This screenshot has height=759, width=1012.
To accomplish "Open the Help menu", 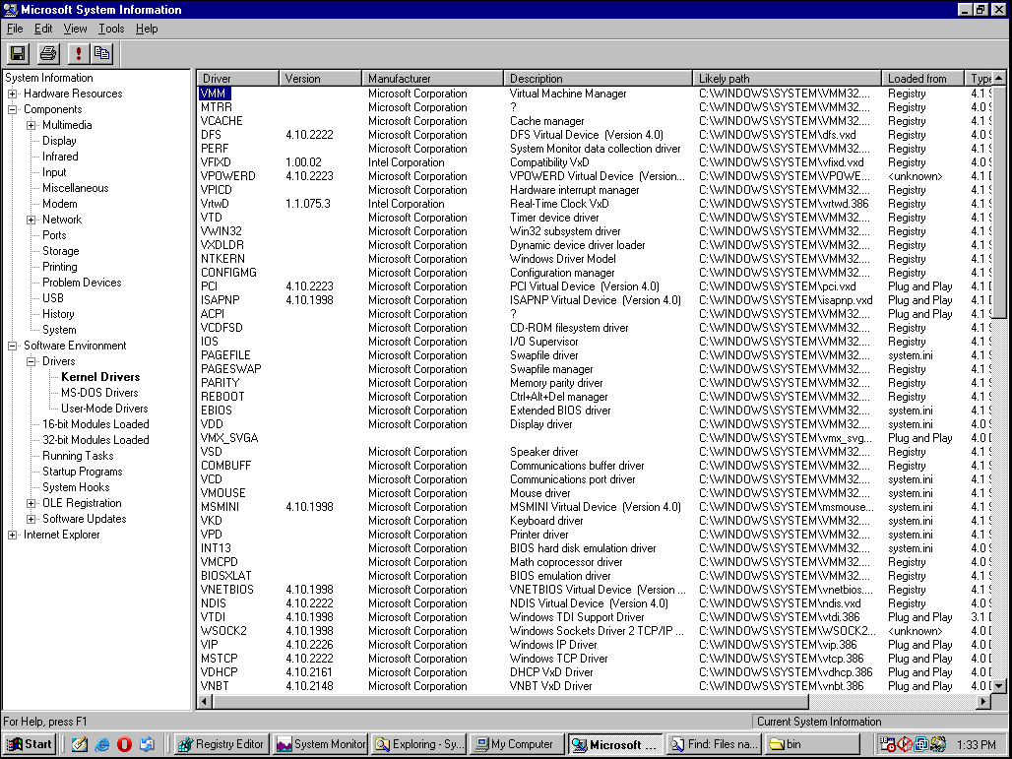I will click(x=147, y=29).
